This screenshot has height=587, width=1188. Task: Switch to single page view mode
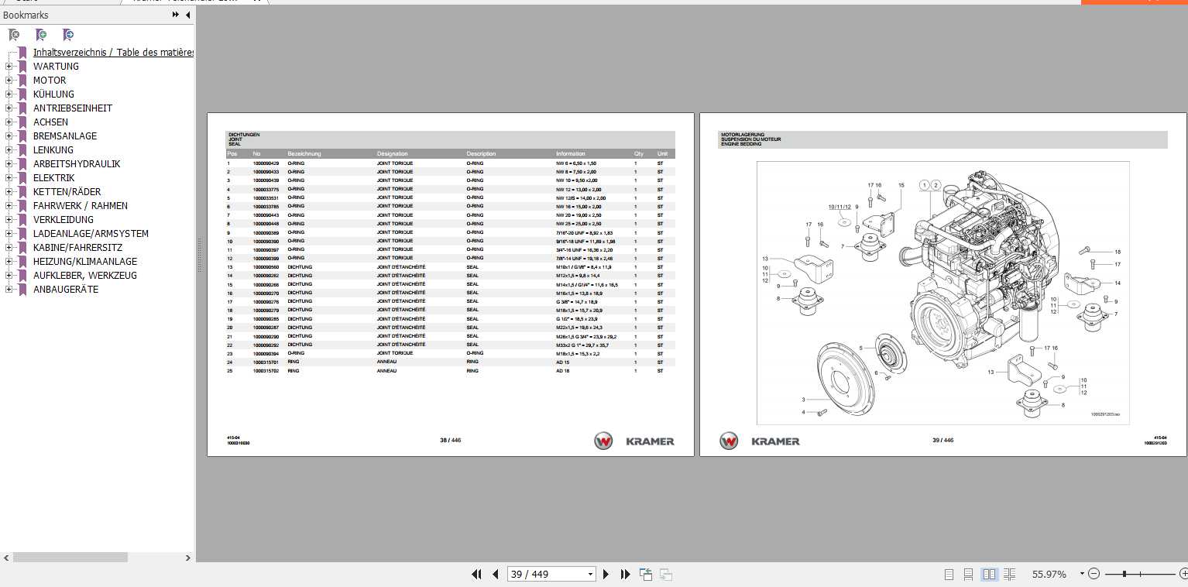[949, 575]
